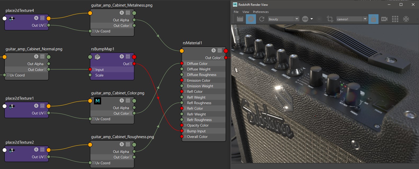Screen dimensions: 419x169
Task: Click view-mode bars icon on place2dTexture4
Action: click(x=42, y=18)
